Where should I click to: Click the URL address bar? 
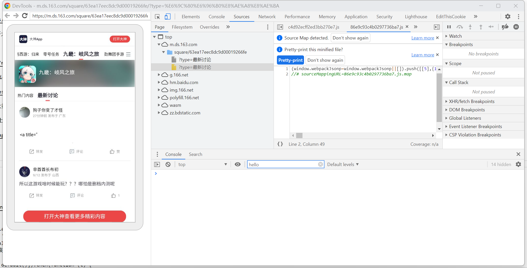90,16
